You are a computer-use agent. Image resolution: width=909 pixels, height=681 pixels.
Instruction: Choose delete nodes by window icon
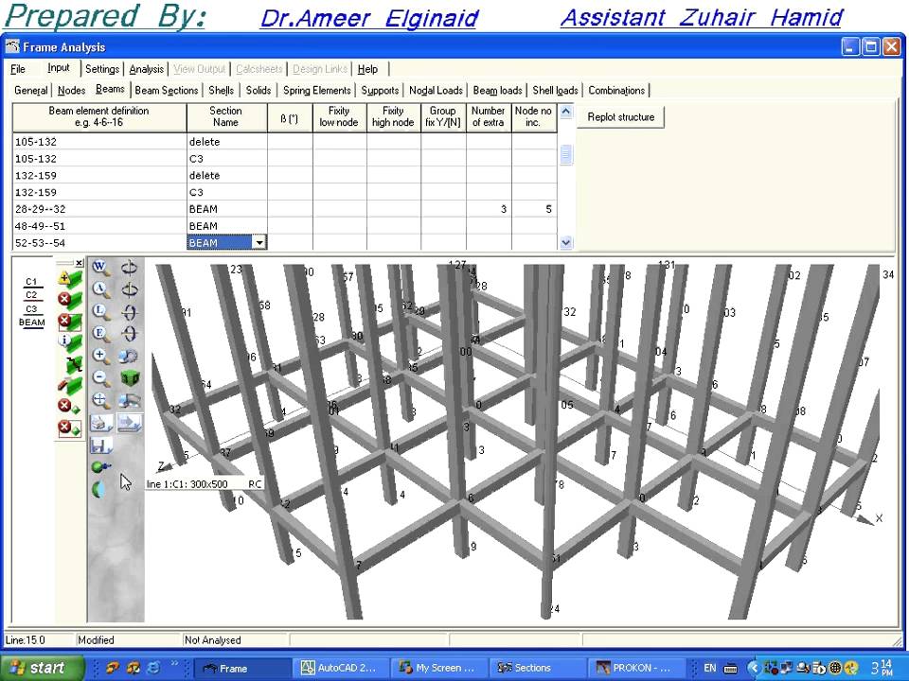(x=69, y=428)
